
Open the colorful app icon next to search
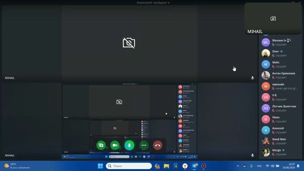(x=157, y=166)
